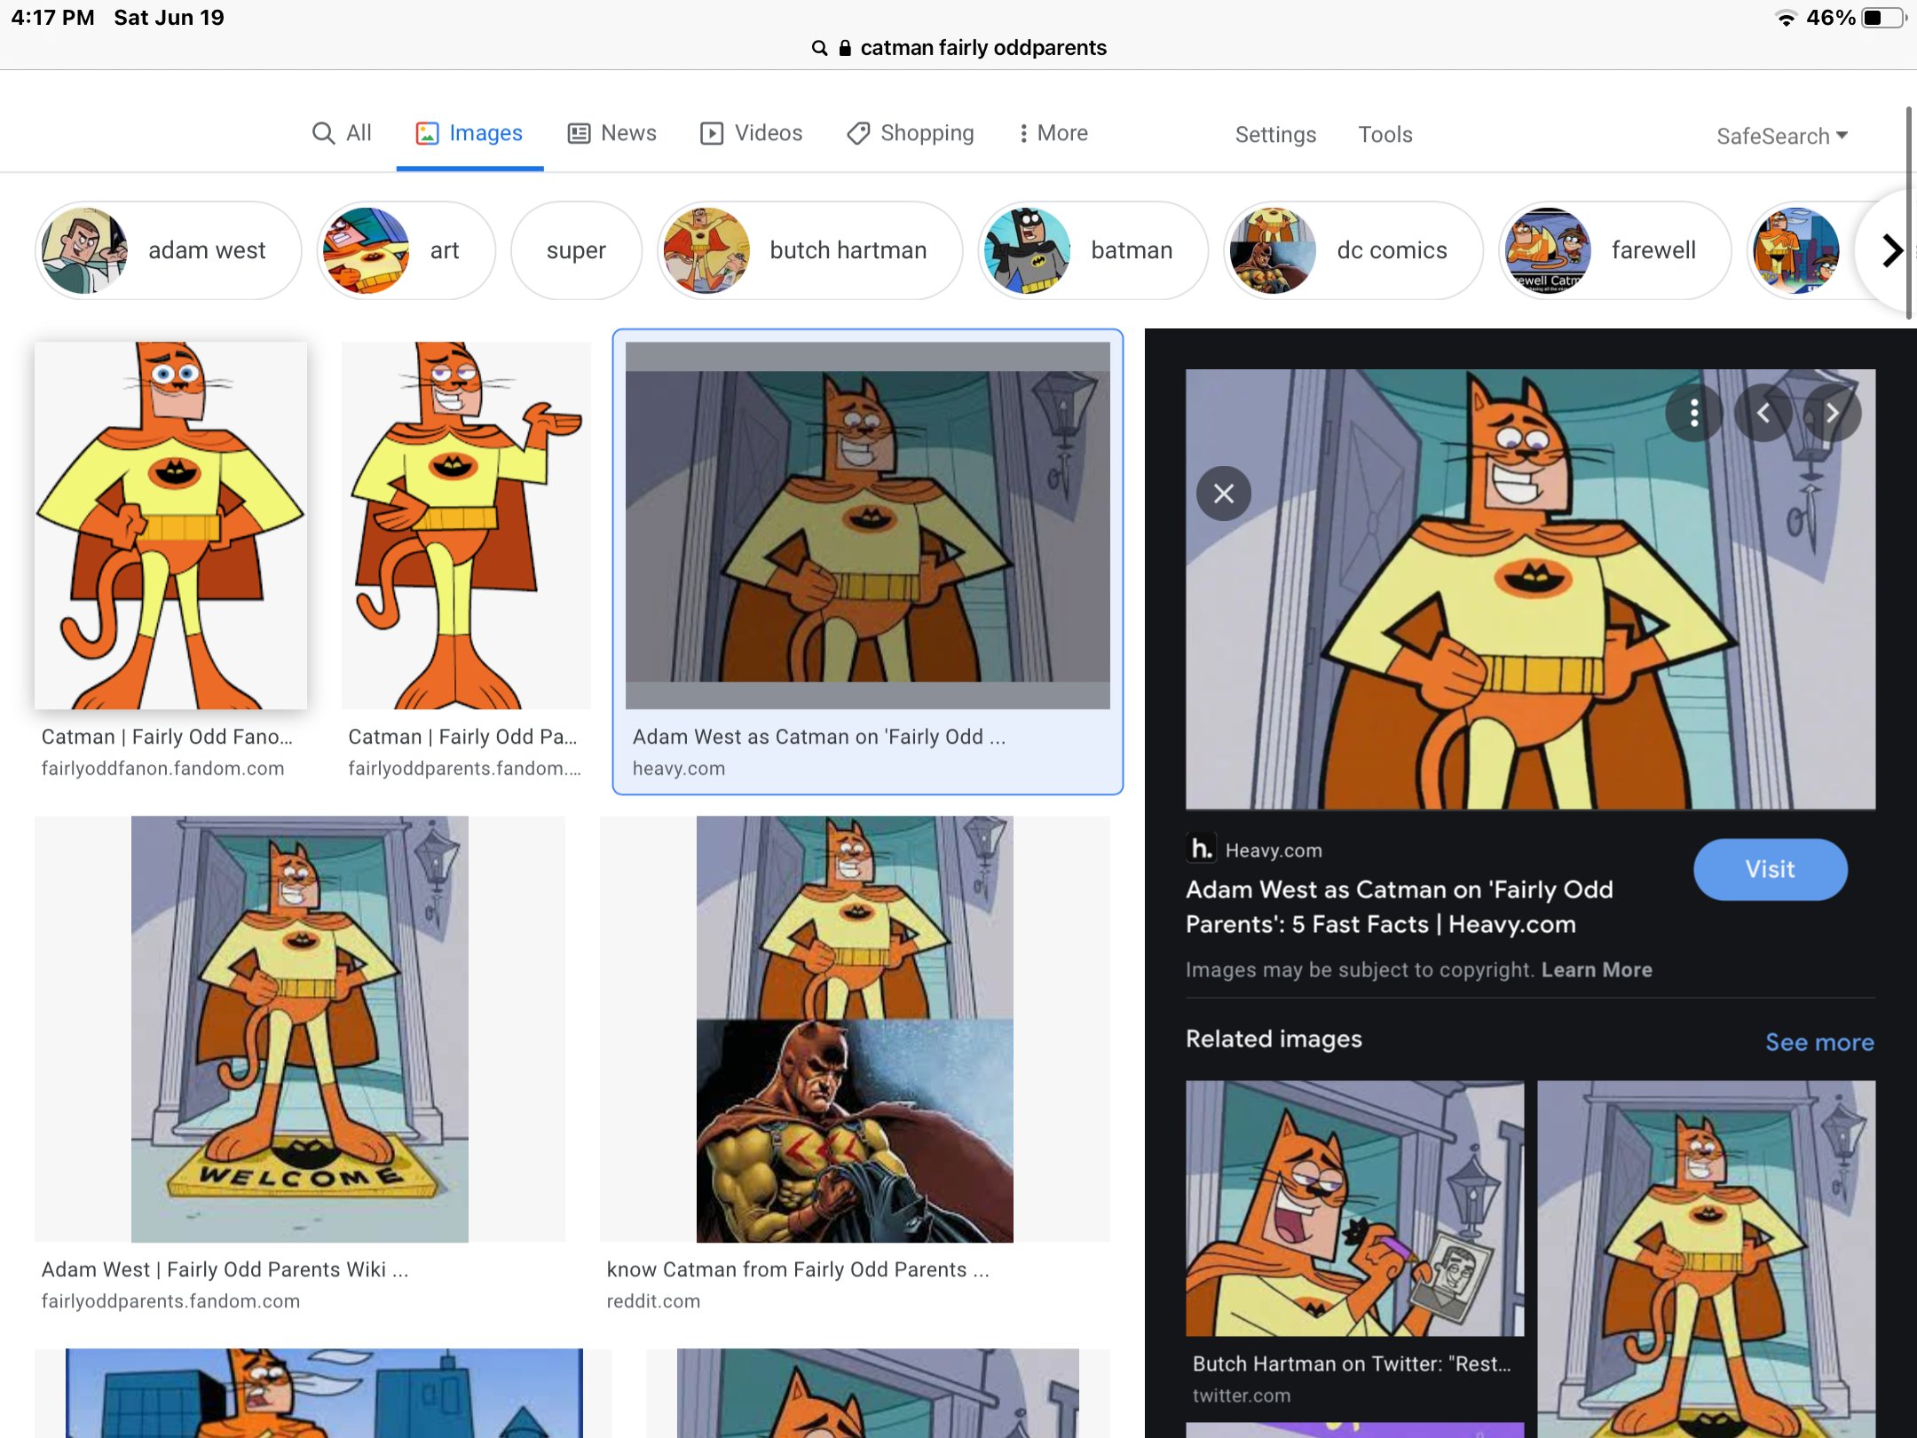See more related images
This screenshot has width=1917, height=1438.
[x=1819, y=1042]
